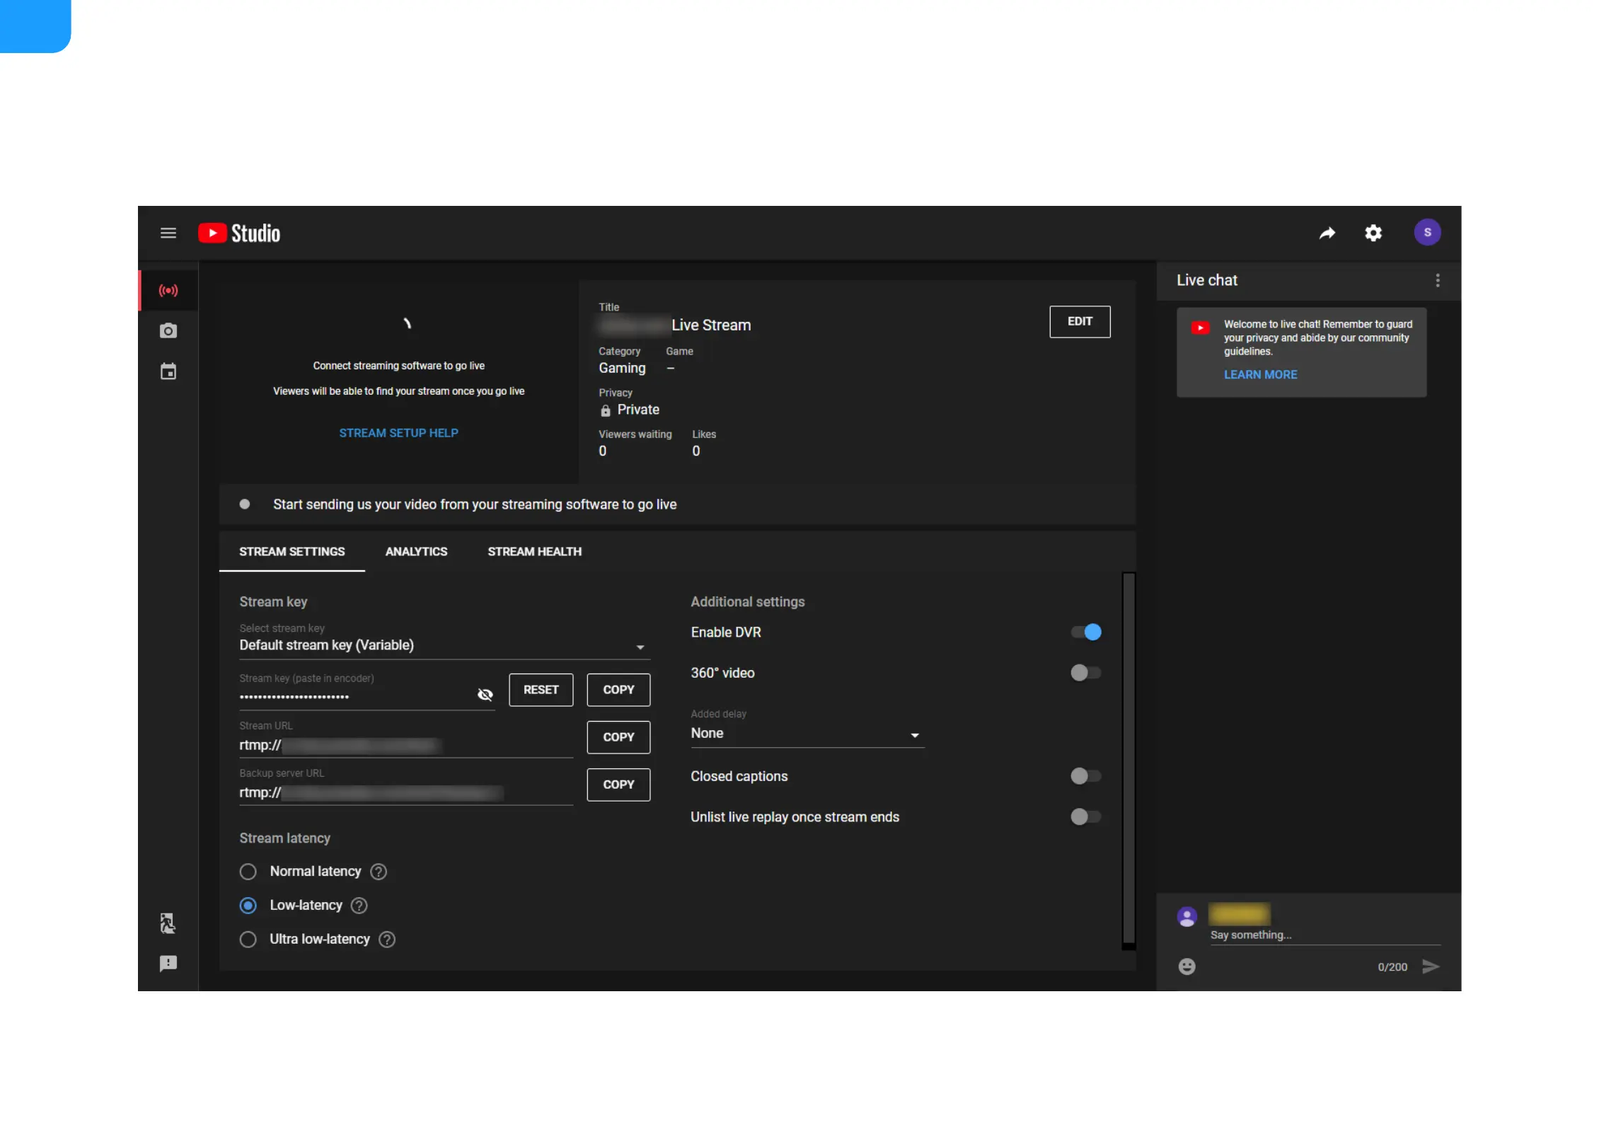This screenshot has width=1599, height=1132.
Task: Click the Stream live icon in sidebar
Action: point(168,291)
